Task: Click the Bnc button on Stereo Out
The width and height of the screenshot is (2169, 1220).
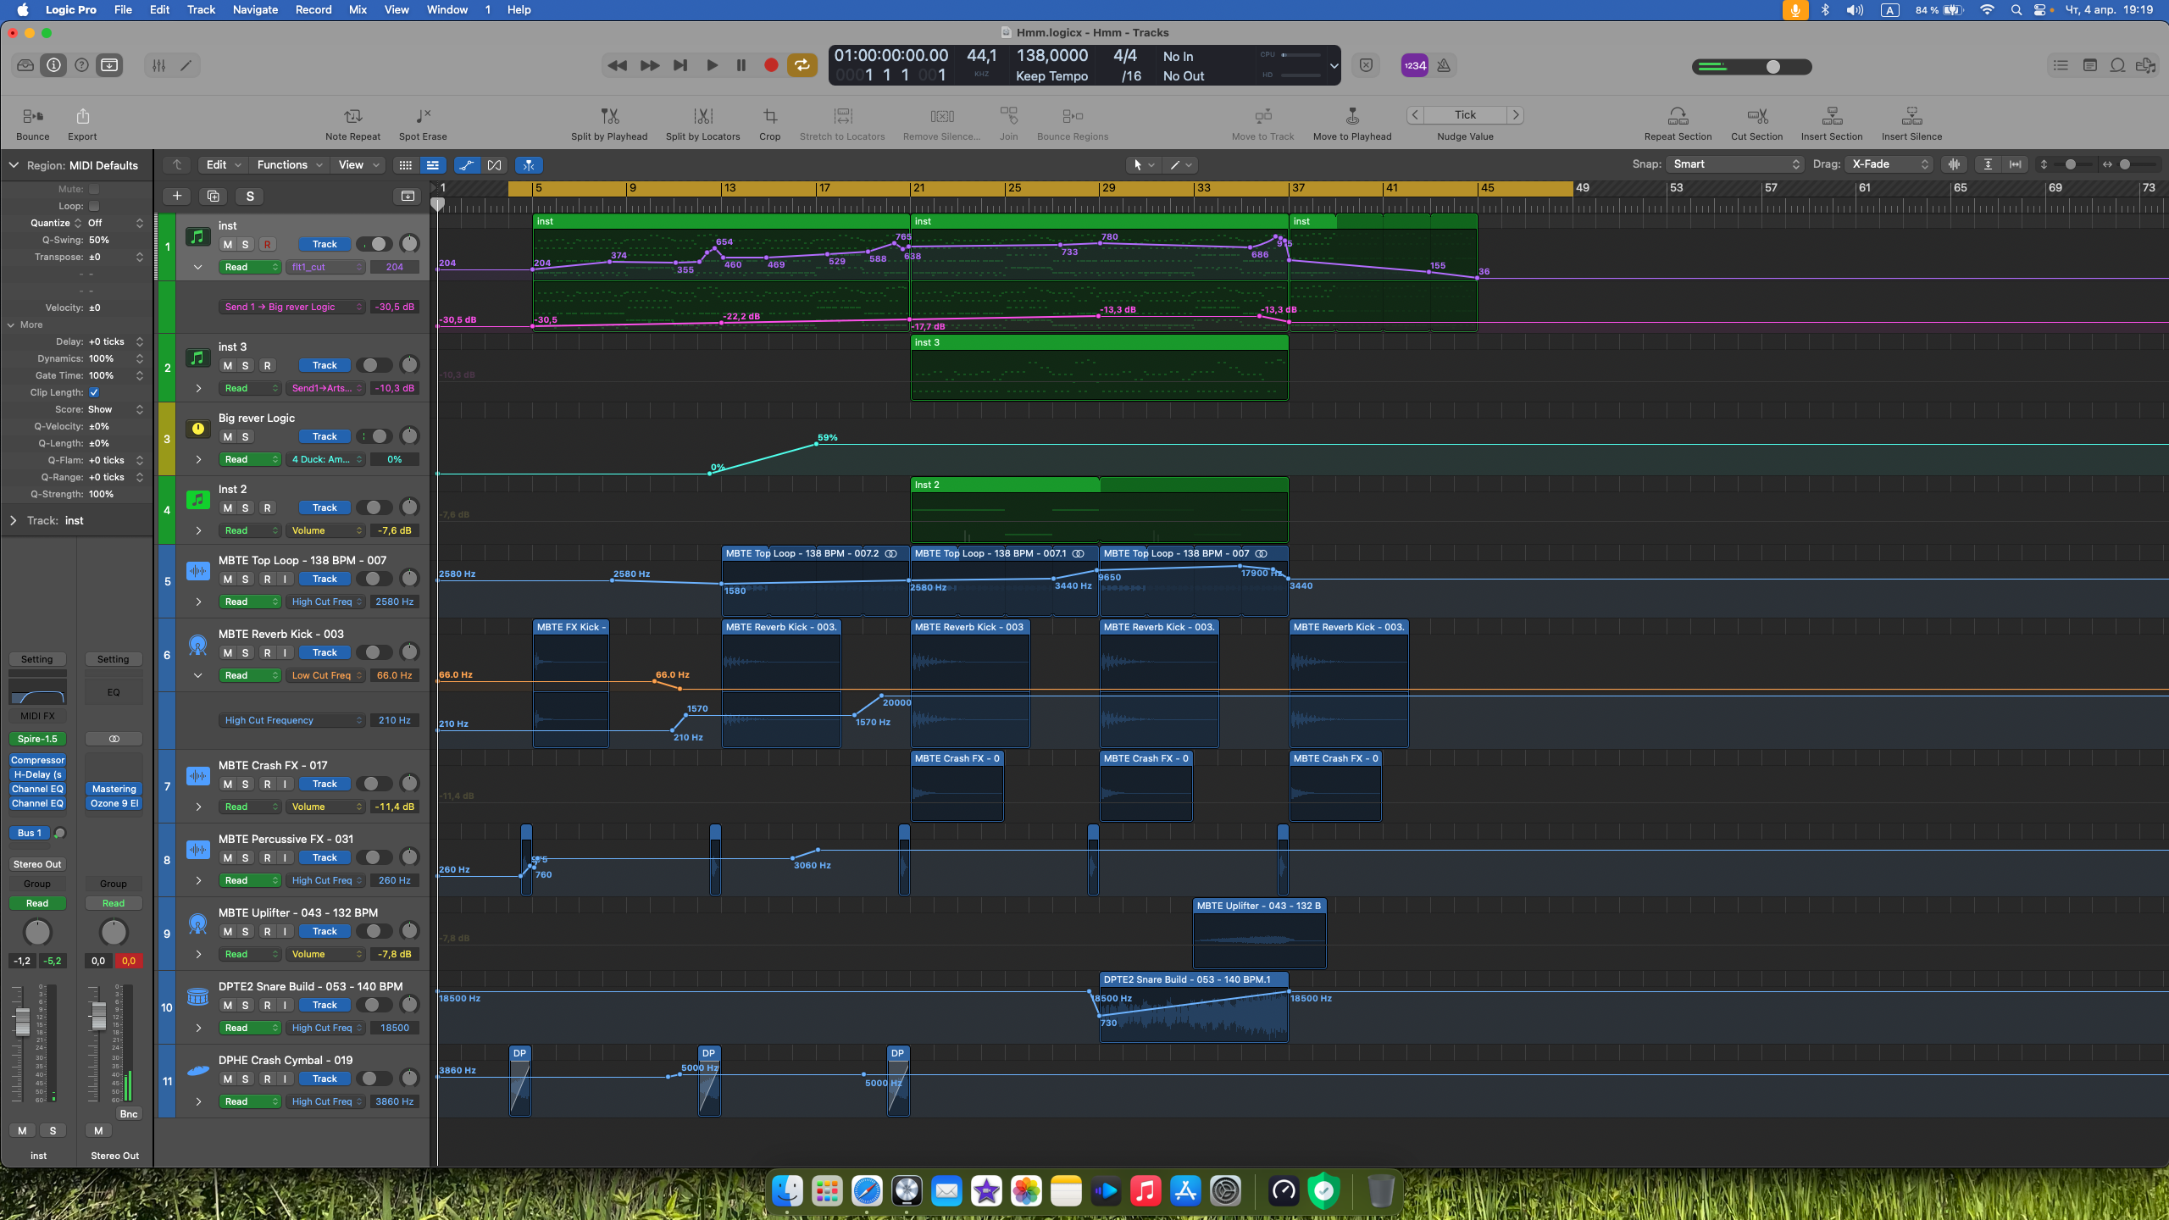Action: tap(128, 1114)
